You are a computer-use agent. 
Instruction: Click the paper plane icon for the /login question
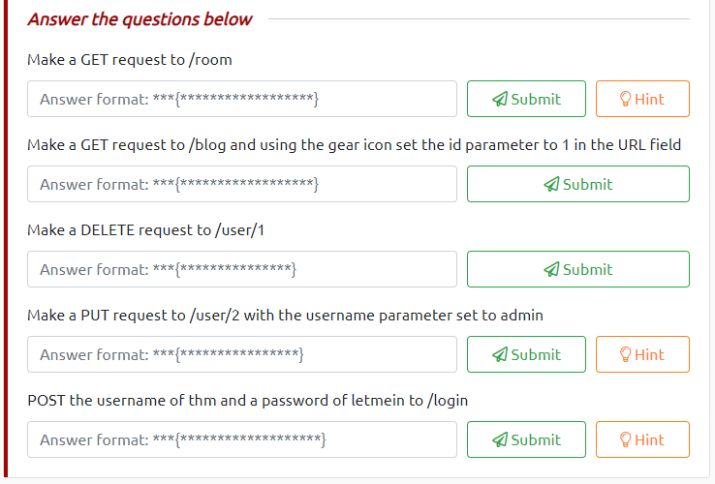(500, 439)
